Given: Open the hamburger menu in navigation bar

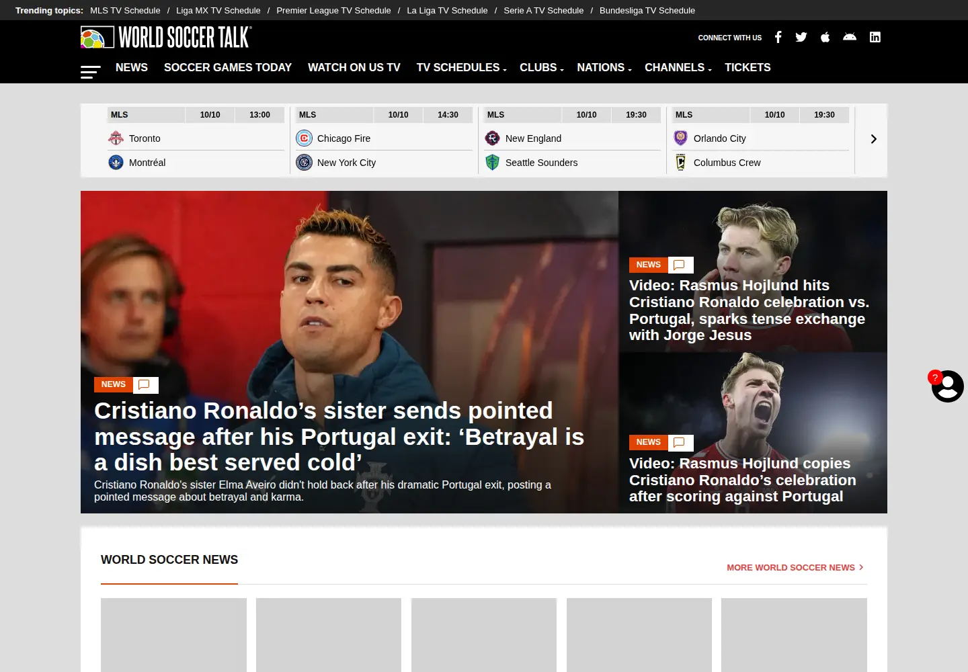Looking at the screenshot, I should (x=90, y=72).
